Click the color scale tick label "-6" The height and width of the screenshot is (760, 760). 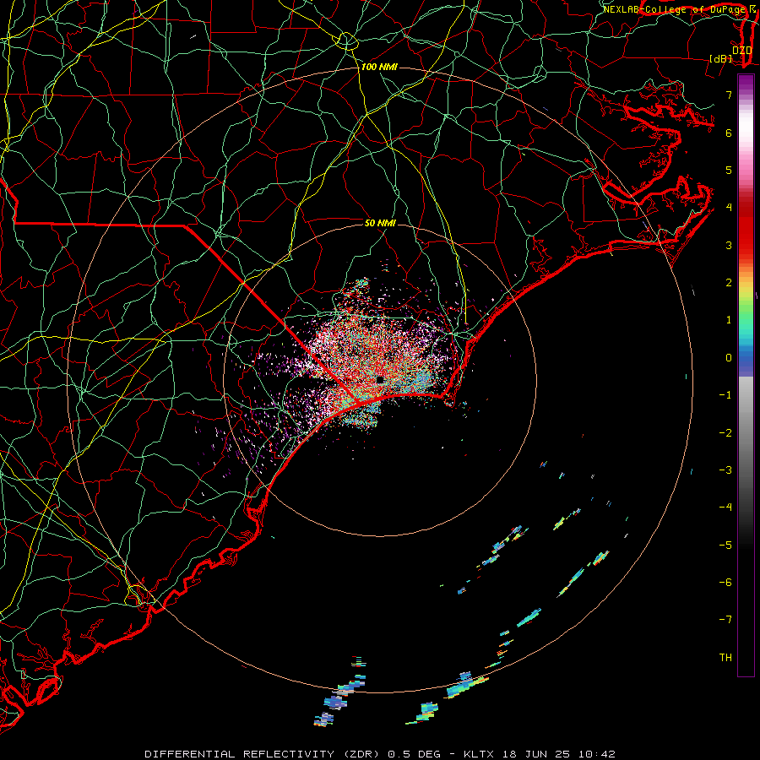725,583
